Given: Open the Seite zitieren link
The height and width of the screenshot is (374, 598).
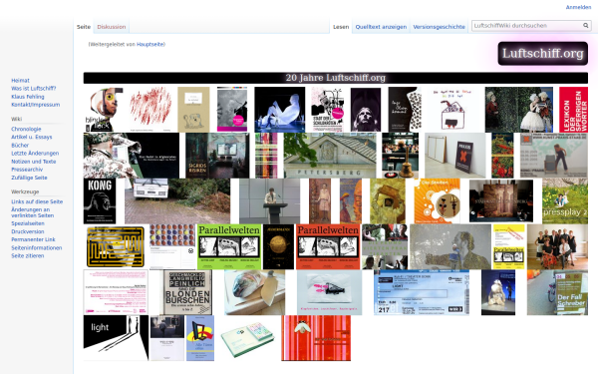Looking at the screenshot, I should [x=28, y=256].
